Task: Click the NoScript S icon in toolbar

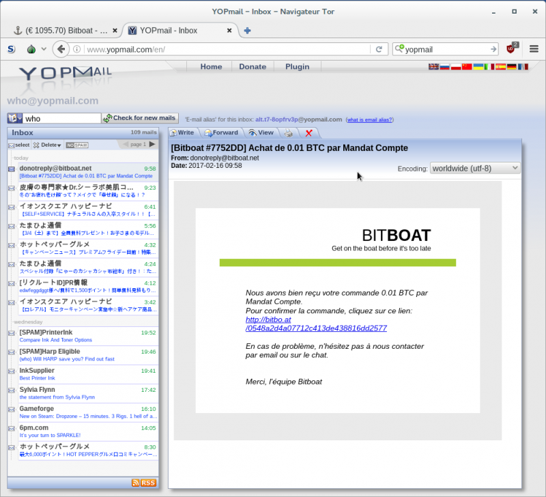Action: (12, 49)
